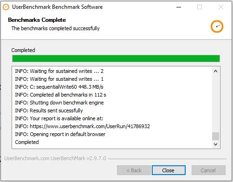
Task: Click the Close button
Action: [168, 170]
